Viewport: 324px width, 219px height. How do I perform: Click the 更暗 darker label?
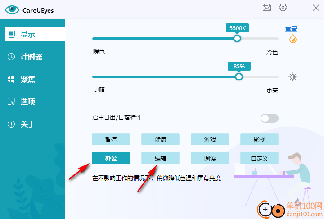pos(99,89)
